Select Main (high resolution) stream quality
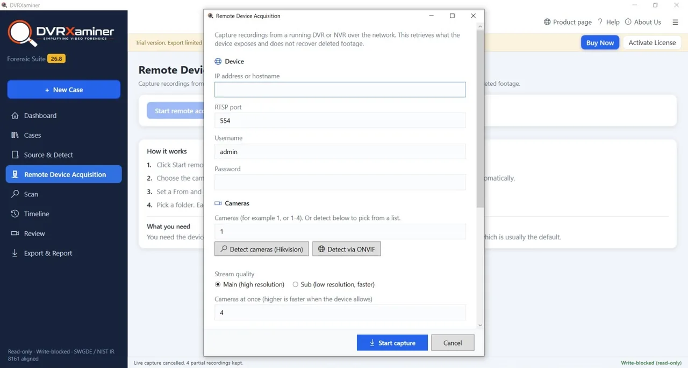 (x=249, y=284)
